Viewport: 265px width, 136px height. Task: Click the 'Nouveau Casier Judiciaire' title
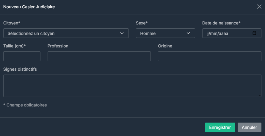pos(29,7)
